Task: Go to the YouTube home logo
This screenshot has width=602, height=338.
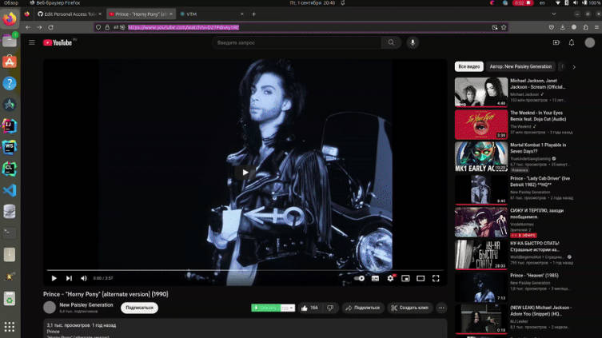Action: point(58,42)
